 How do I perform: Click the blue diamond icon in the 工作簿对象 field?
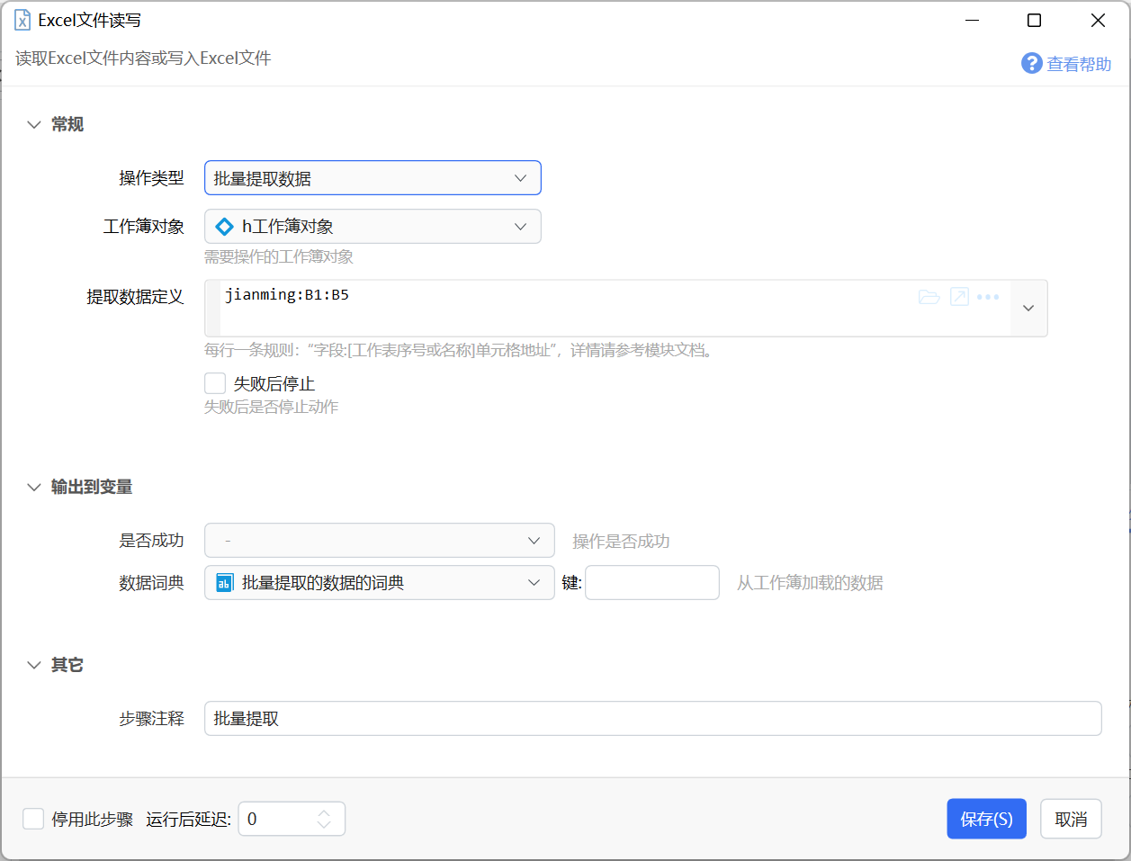[x=225, y=227]
